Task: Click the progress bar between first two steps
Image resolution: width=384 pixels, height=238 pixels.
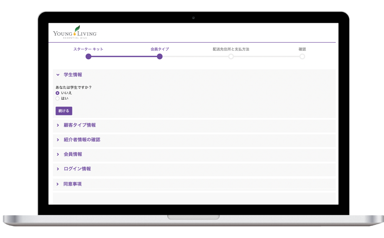Action: [x=124, y=56]
